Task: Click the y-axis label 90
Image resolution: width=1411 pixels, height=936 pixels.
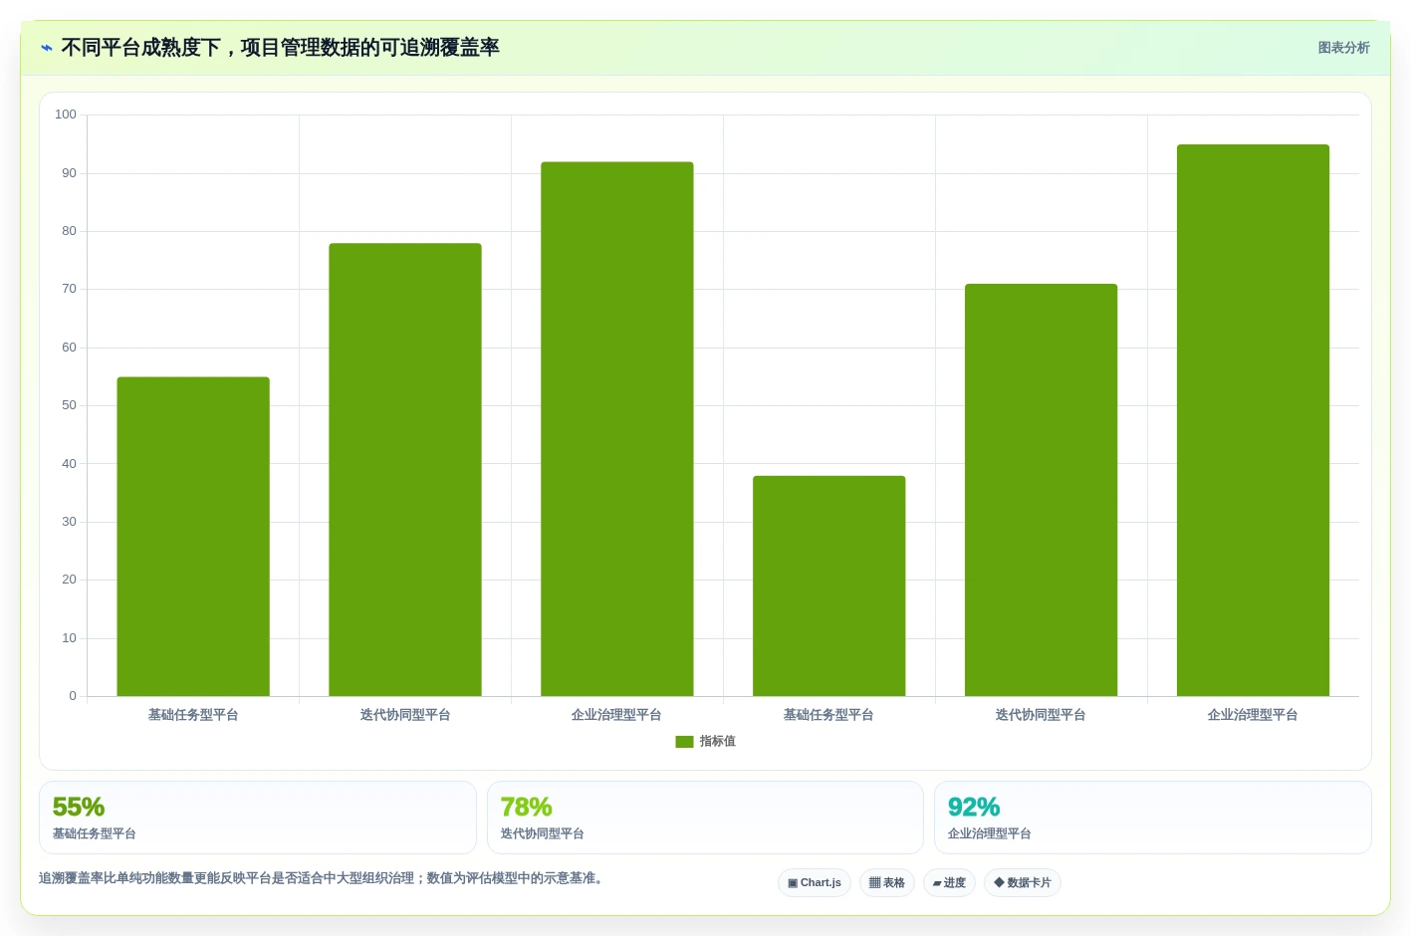Action: 69,173
